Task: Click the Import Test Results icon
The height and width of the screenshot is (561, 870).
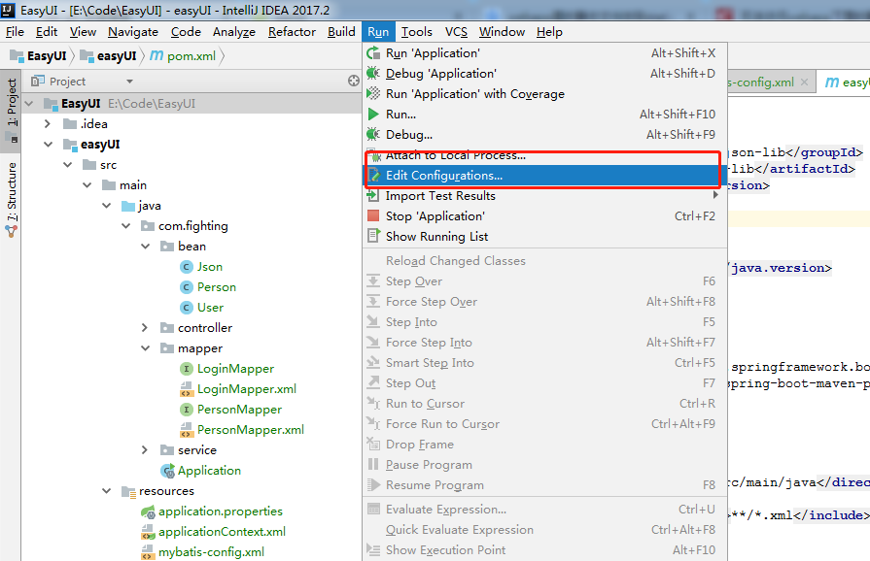Action: pos(373,195)
